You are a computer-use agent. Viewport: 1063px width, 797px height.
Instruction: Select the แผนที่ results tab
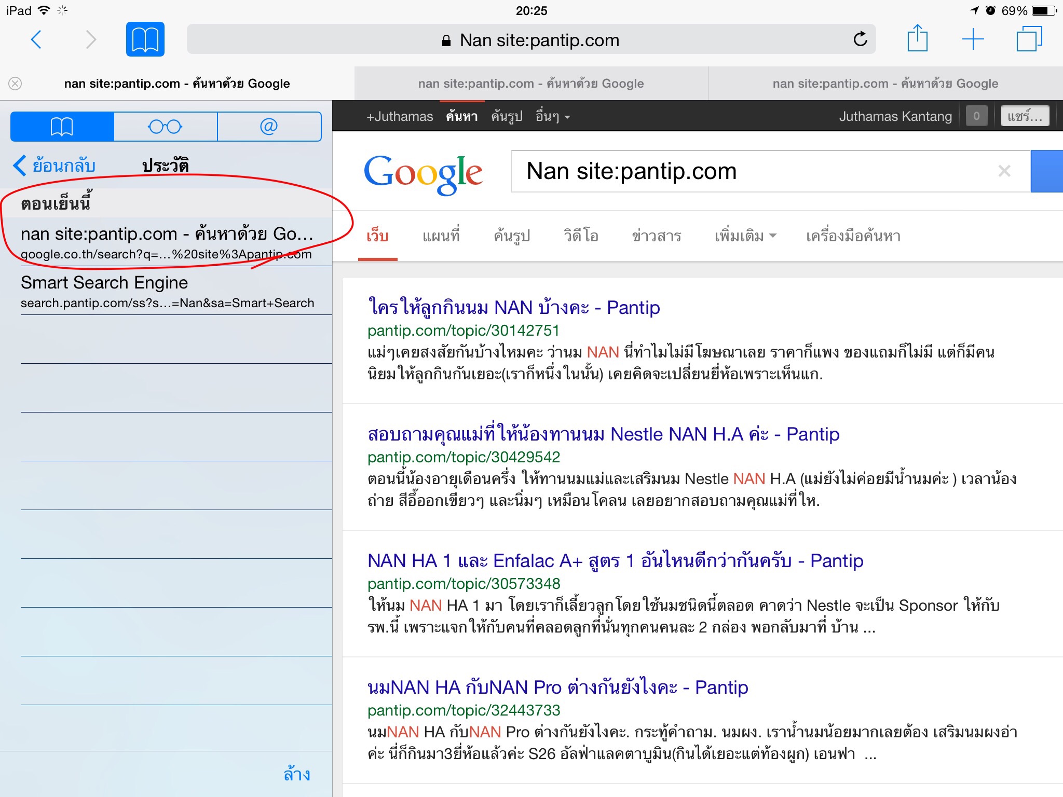pyautogui.click(x=441, y=236)
